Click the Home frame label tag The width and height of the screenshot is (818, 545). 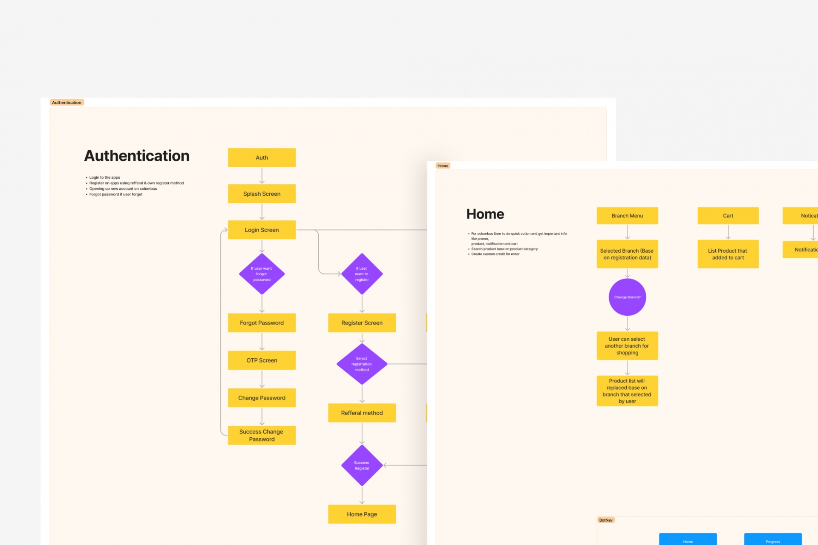[443, 166]
